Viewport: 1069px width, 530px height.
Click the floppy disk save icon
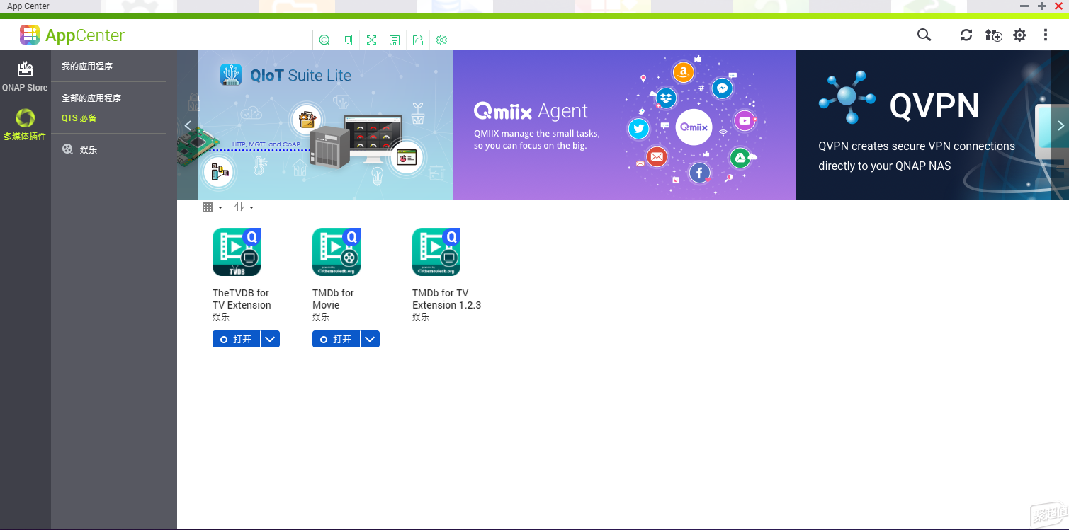pos(395,40)
